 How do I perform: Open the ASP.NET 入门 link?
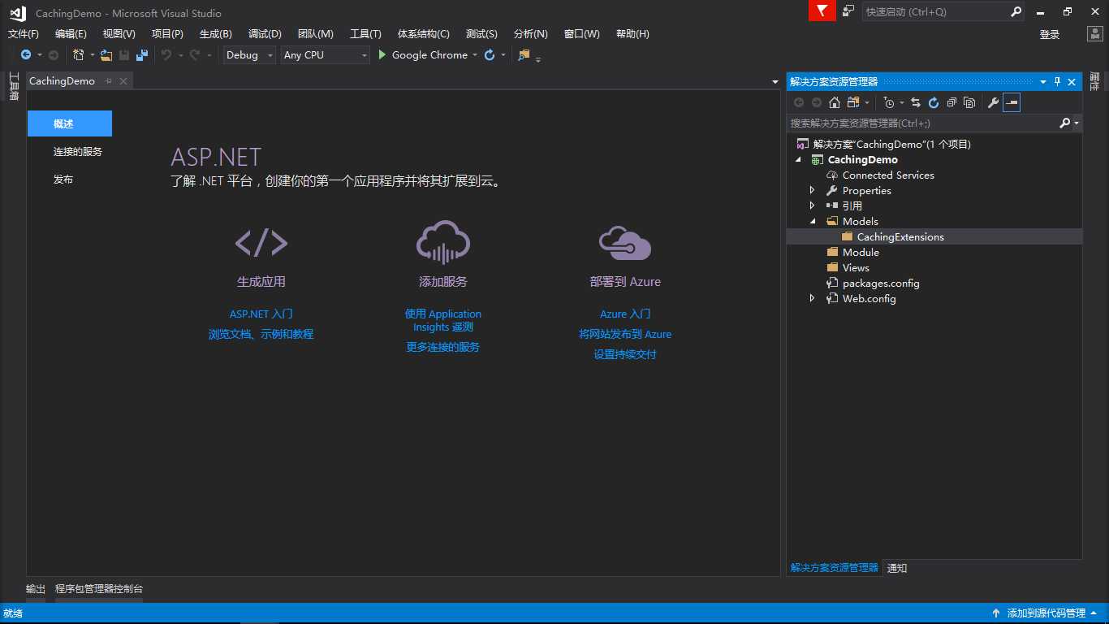[x=261, y=314]
